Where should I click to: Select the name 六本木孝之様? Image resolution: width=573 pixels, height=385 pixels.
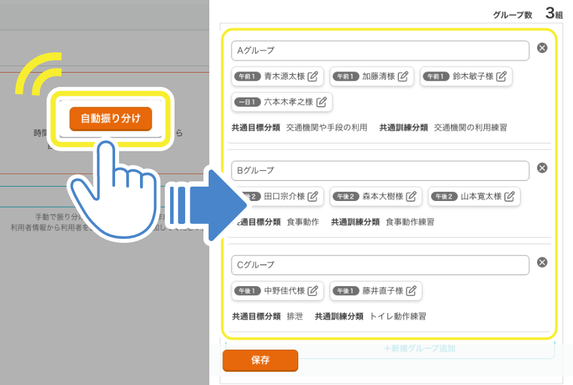(x=288, y=101)
